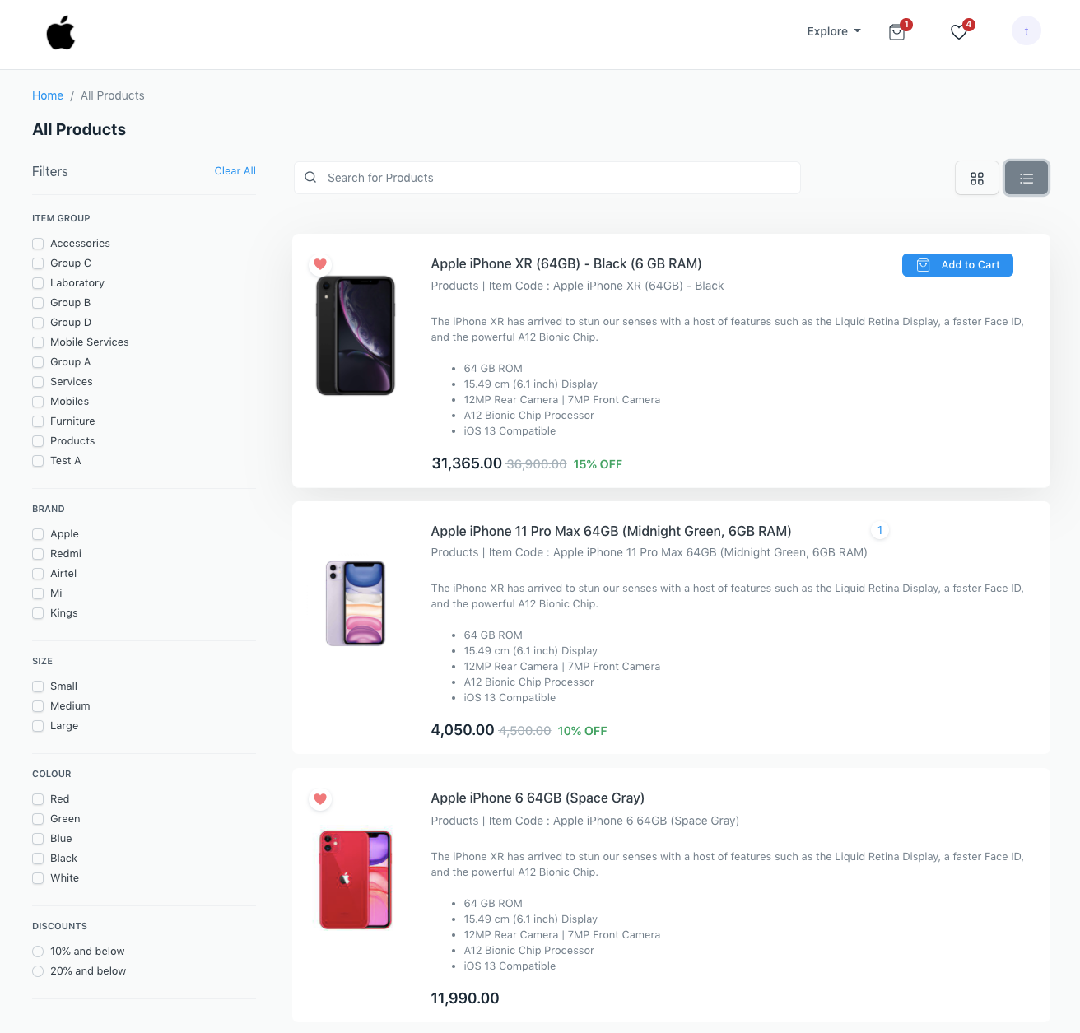The width and height of the screenshot is (1080, 1033).
Task: Switch to grid view layout
Action: (x=977, y=179)
